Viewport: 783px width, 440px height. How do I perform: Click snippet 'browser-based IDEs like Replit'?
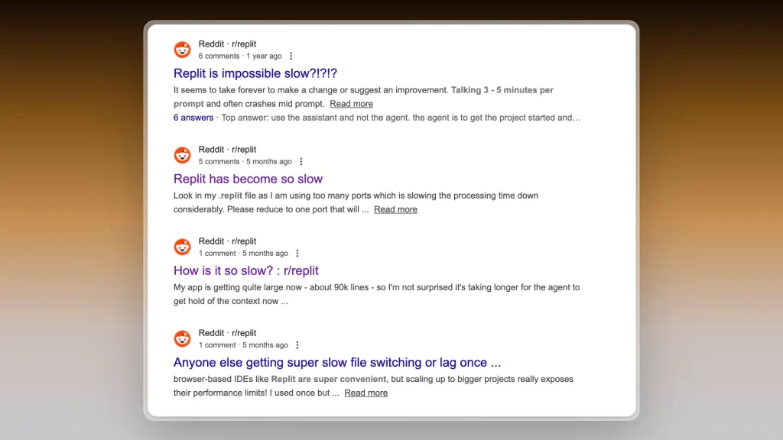(x=373, y=386)
